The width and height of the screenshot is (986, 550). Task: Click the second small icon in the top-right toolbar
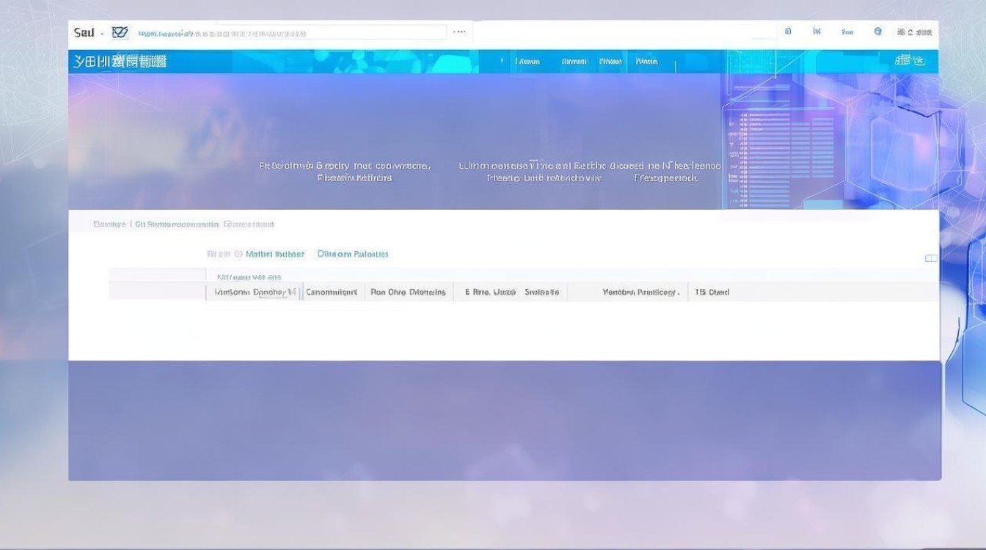point(817,32)
